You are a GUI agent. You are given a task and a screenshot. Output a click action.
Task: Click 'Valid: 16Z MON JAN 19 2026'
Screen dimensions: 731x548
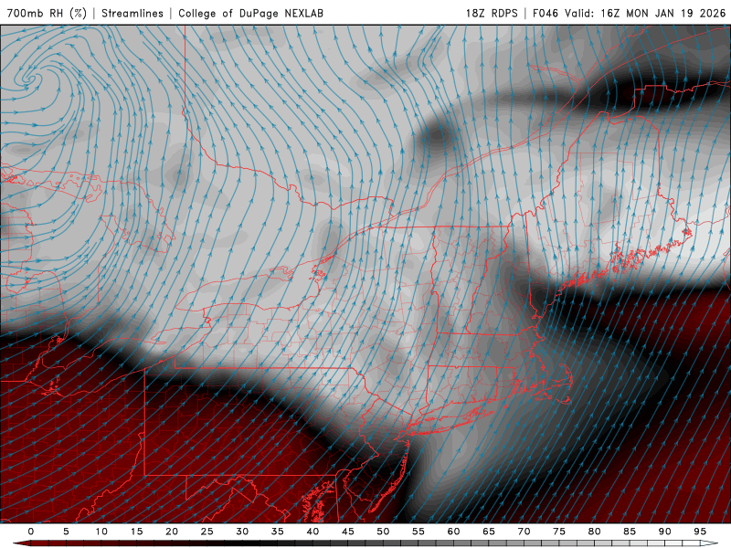(646, 13)
